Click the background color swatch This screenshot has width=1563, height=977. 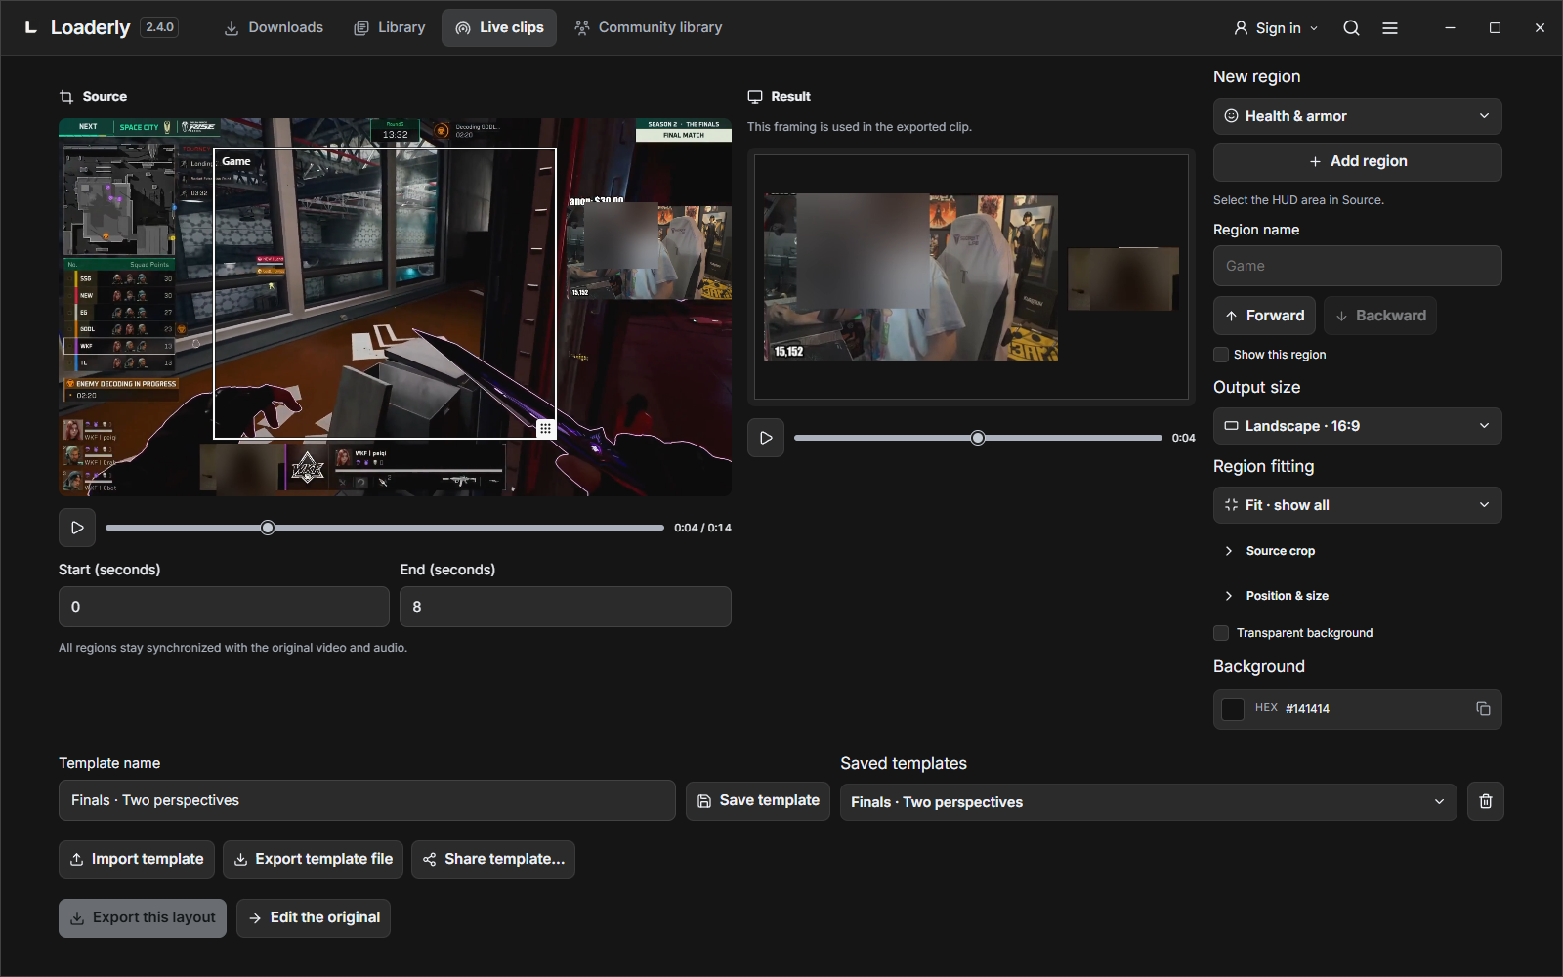[1233, 709]
